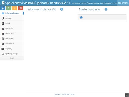Open Kontakty in the sidebar
The width and height of the screenshot is (129, 97).
[12, 18]
